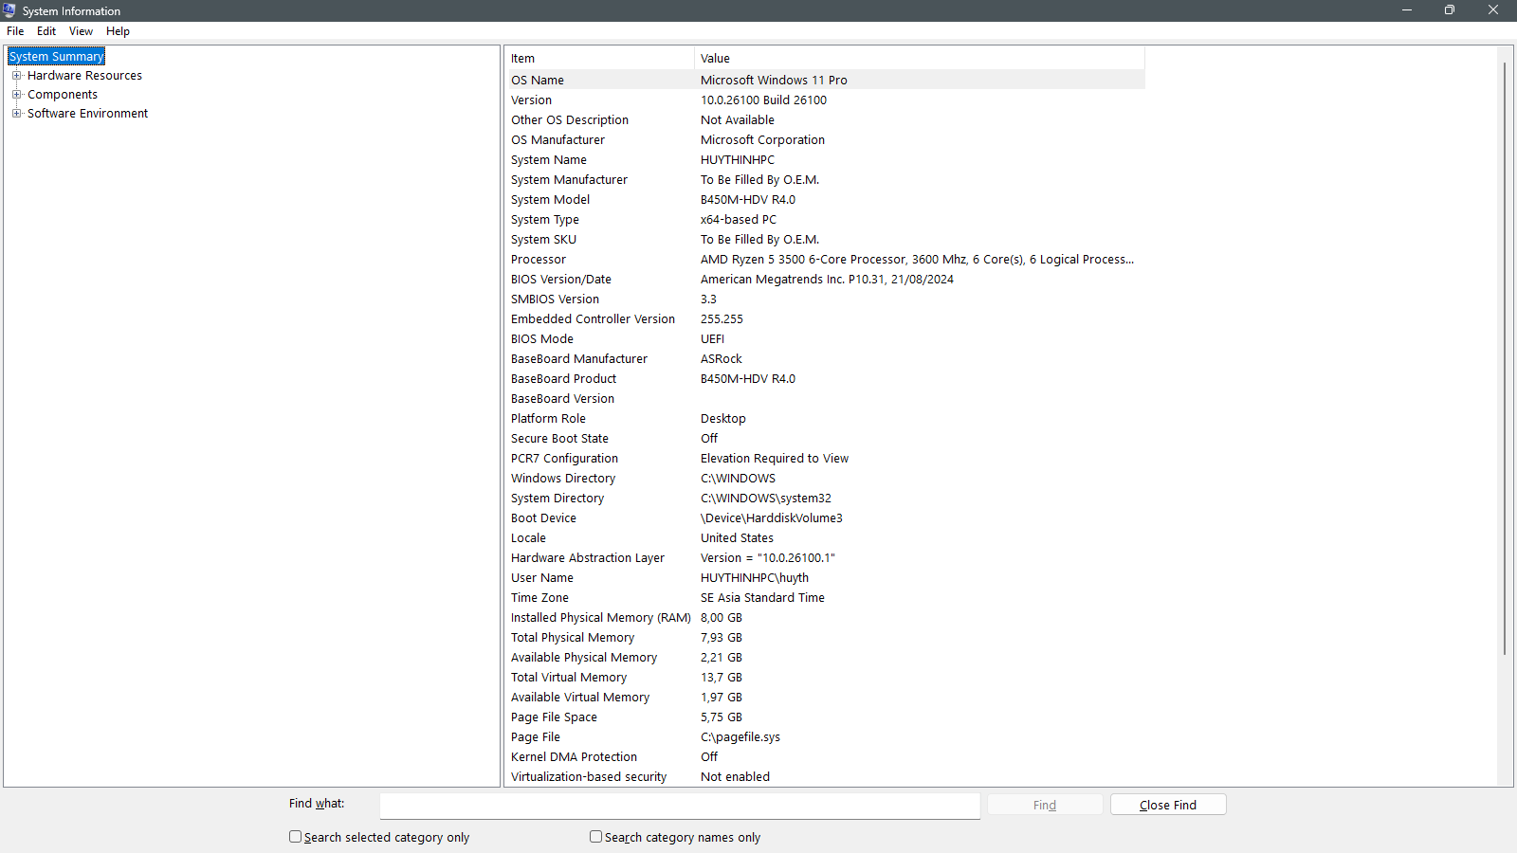
Task: Click the System Information app icon in title bar
Action: [x=9, y=10]
